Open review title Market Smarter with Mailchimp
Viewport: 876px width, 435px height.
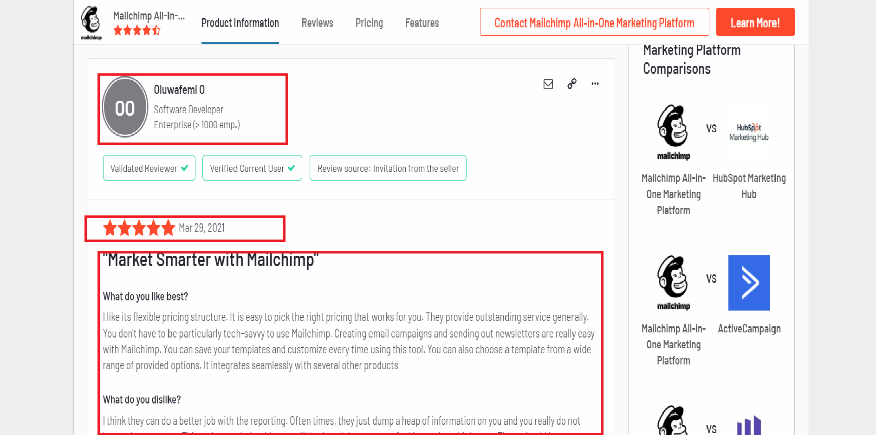coord(210,260)
